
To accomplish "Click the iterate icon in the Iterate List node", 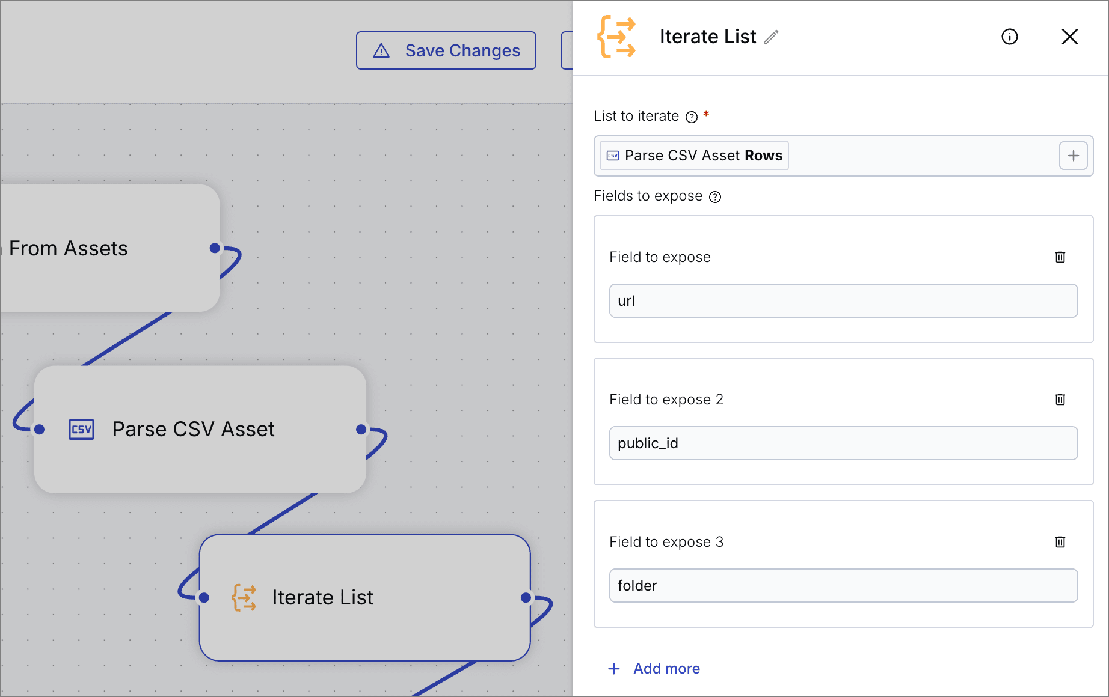I will [244, 598].
